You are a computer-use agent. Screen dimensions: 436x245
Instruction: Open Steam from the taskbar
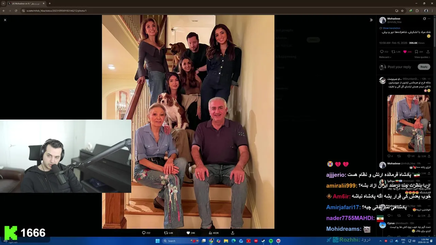[263, 241]
